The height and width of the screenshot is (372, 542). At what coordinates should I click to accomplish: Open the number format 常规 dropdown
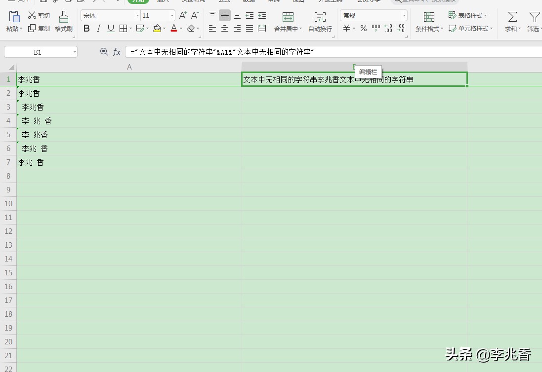(x=404, y=15)
